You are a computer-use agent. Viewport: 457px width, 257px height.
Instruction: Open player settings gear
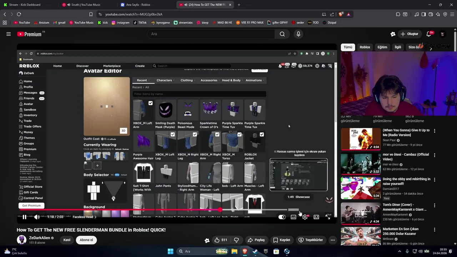point(305,217)
